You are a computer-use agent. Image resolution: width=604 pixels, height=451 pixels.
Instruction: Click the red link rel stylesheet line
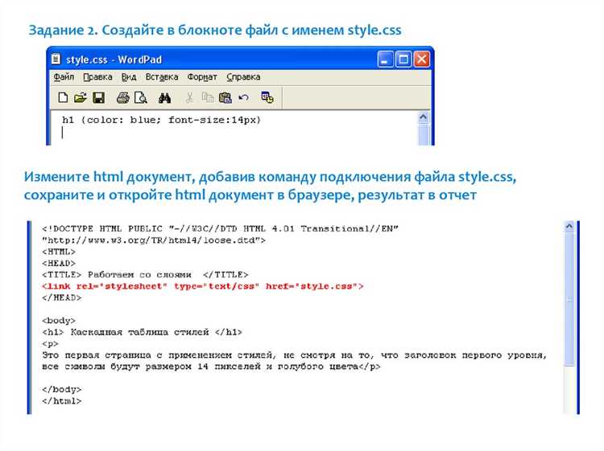coord(203,286)
